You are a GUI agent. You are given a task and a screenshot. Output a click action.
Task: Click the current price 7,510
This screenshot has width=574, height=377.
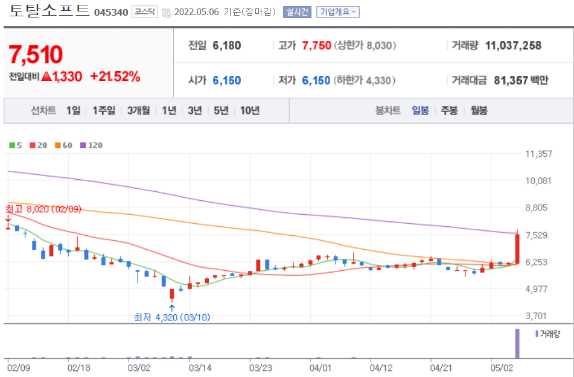pyautogui.click(x=36, y=54)
